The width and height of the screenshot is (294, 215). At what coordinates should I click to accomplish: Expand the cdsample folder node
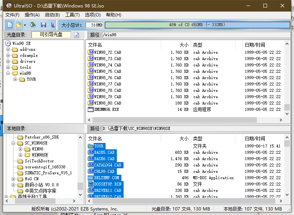click(x=8, y=56)
